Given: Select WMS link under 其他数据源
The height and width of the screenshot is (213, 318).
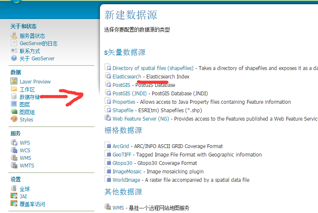Looking at the screenshot, I should pyautogui.click(x=118, y=208).
